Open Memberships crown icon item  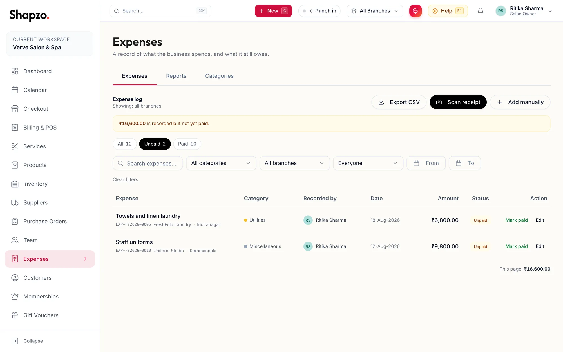(50, 297)
